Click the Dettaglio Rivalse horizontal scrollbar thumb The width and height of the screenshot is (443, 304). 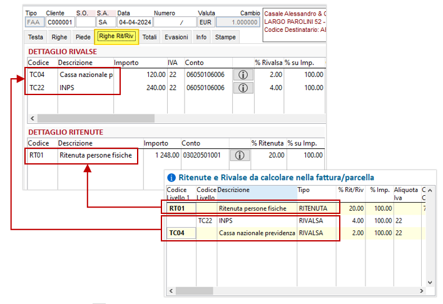coord(96,118)
